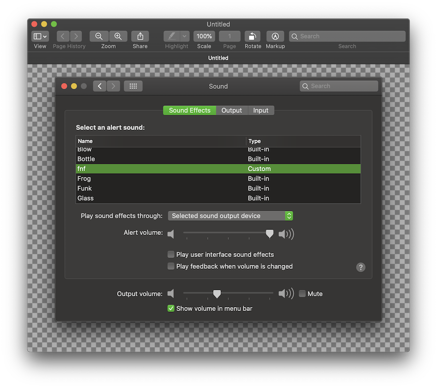The image size is (437, 388).
Task: Uncheck Show volume in menu bar
Action: (171, 309)
